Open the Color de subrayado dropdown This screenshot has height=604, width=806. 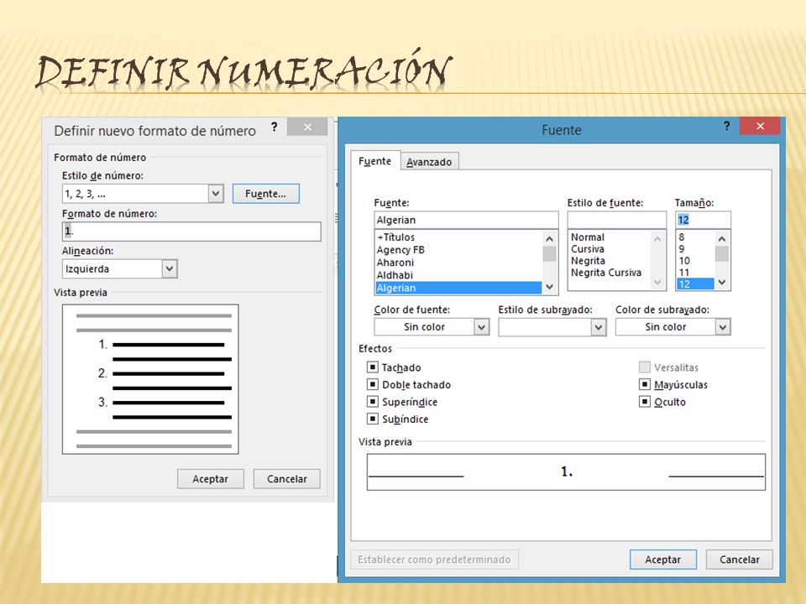click(x=723, y=327)
